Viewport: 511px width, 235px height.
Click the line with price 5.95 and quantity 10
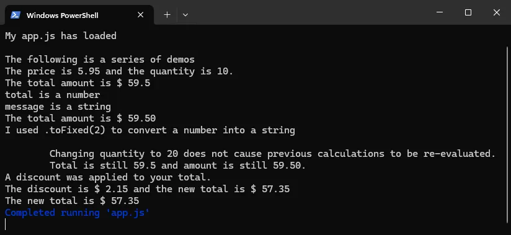(x=119, y=71)
